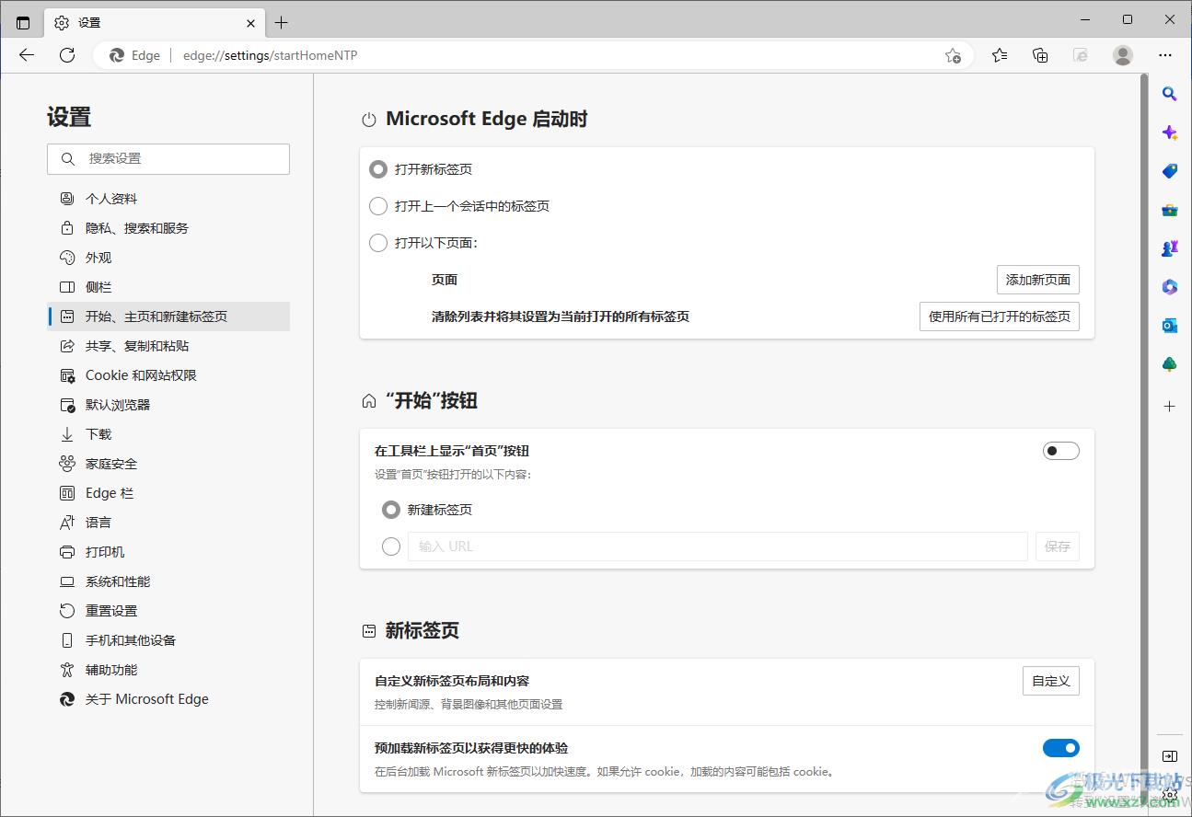
Task: Open the sidebar Games chess icon
Action: [1170, 248]
